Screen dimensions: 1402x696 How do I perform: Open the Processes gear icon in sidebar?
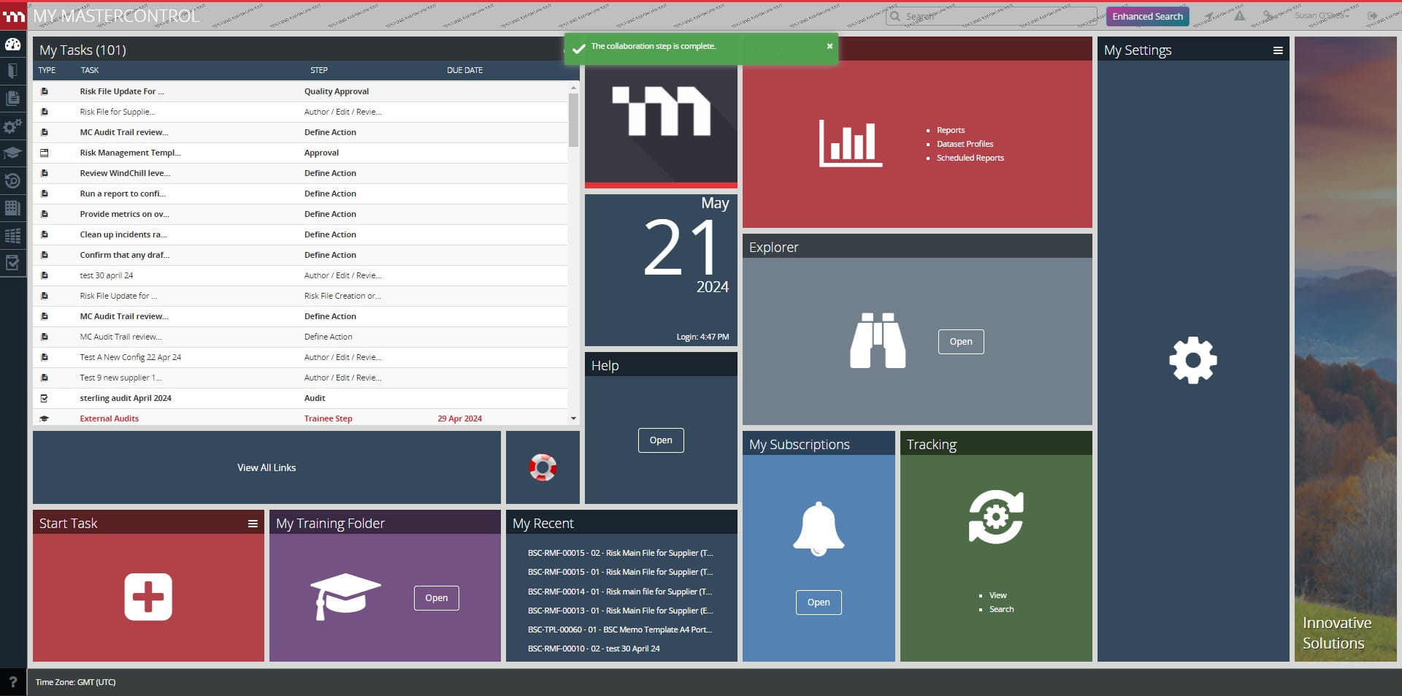(12, 126)
